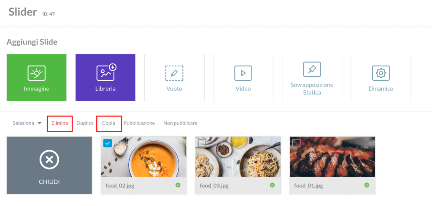
Task: Click the Pubblicazione action
Action: [139, 123]
